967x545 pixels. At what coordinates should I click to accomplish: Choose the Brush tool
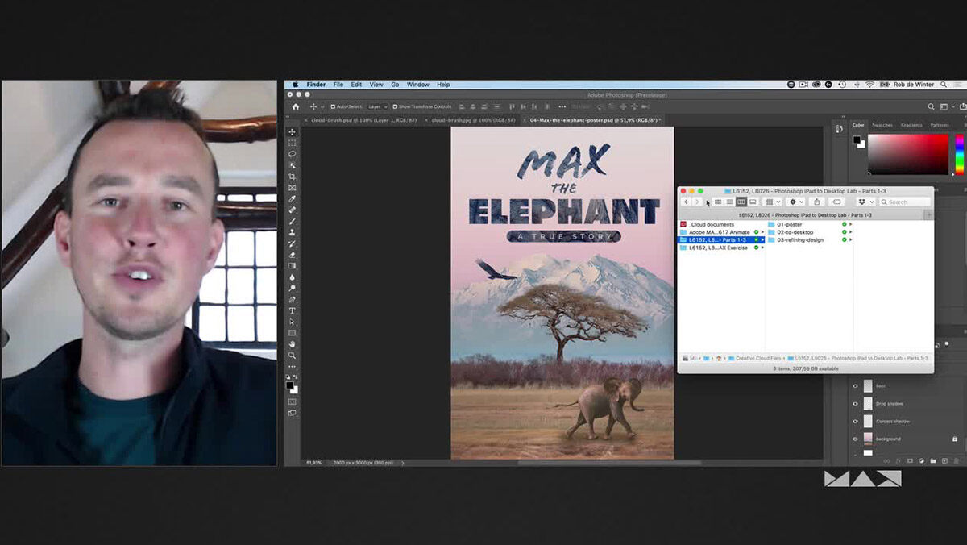pos(292,222)
